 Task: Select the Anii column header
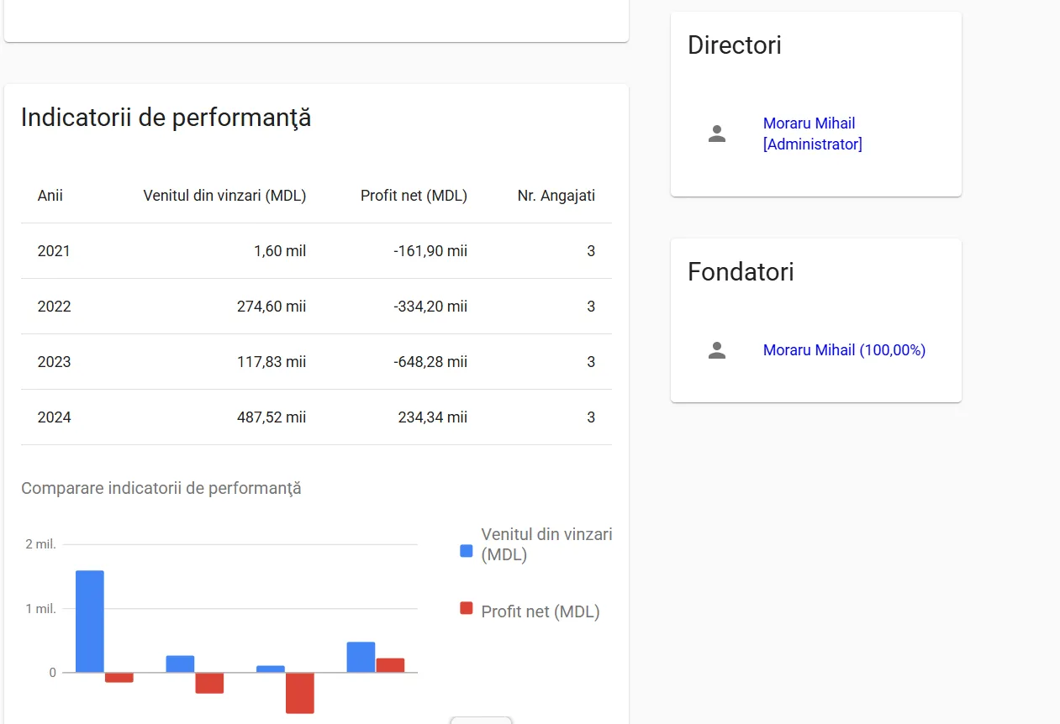click(x=50, y=196)
